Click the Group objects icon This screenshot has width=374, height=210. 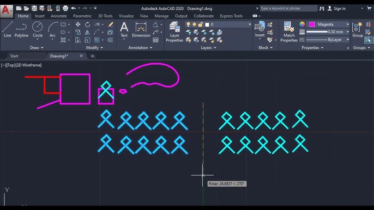pos(357,29)
